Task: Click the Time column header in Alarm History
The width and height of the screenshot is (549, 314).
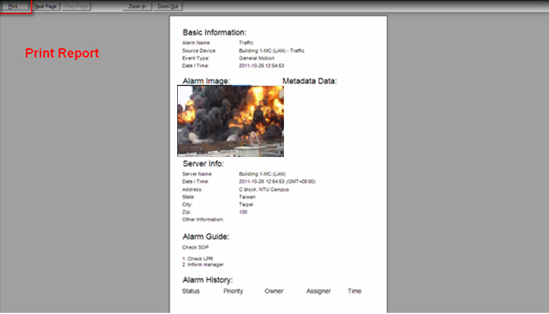Action: (x=355, y=291)
